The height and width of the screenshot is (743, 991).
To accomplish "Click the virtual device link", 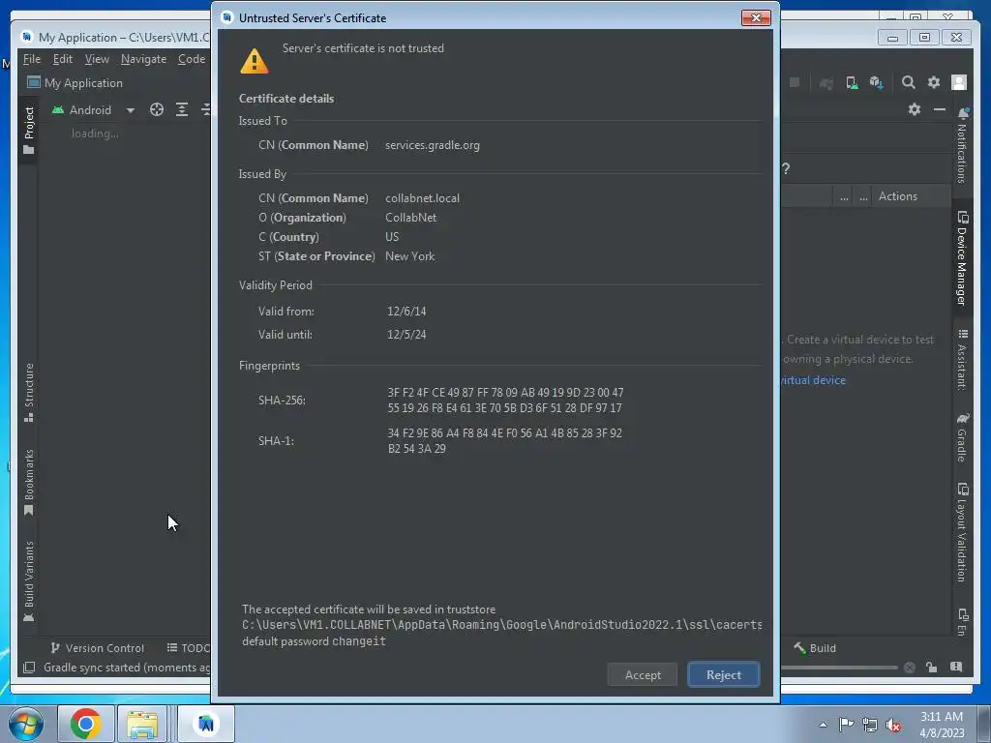I will point(813,380).
